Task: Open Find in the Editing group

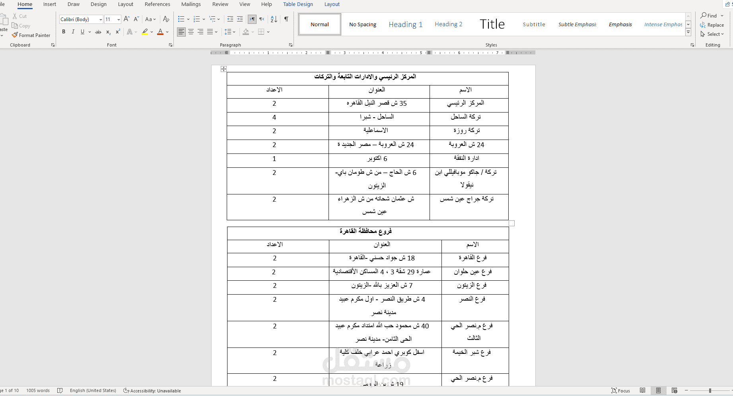Action: point(709,16)
